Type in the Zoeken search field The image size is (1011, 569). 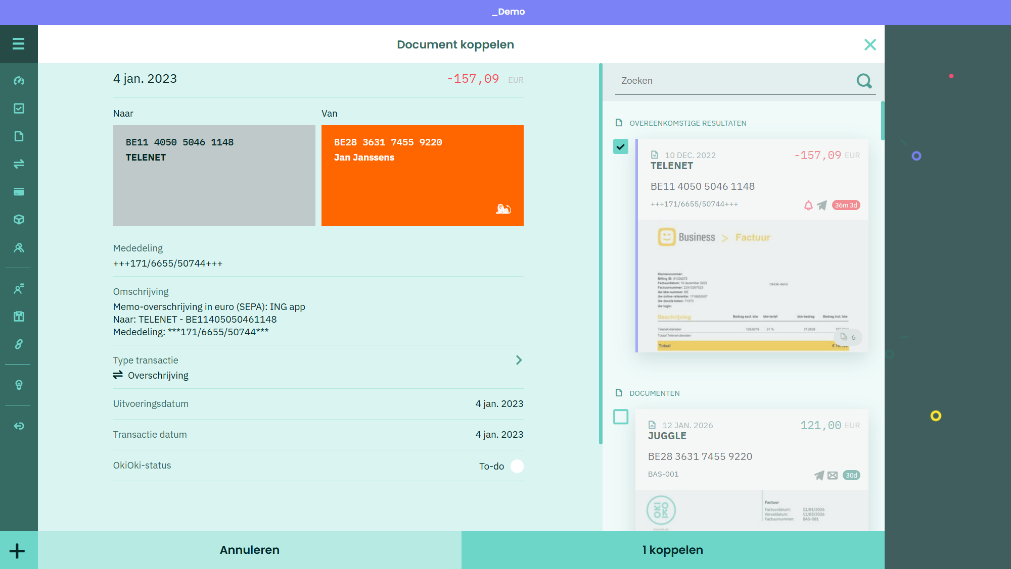coord(733,81)
